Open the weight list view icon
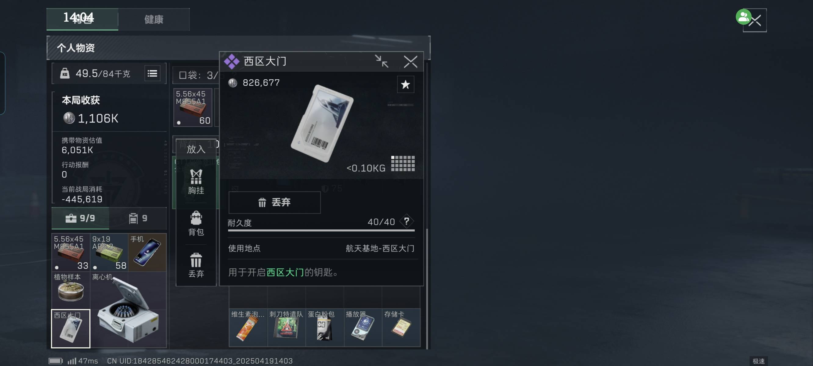This screenshot has width=813, height=366. pyautogui.click(x=153, y=73)
